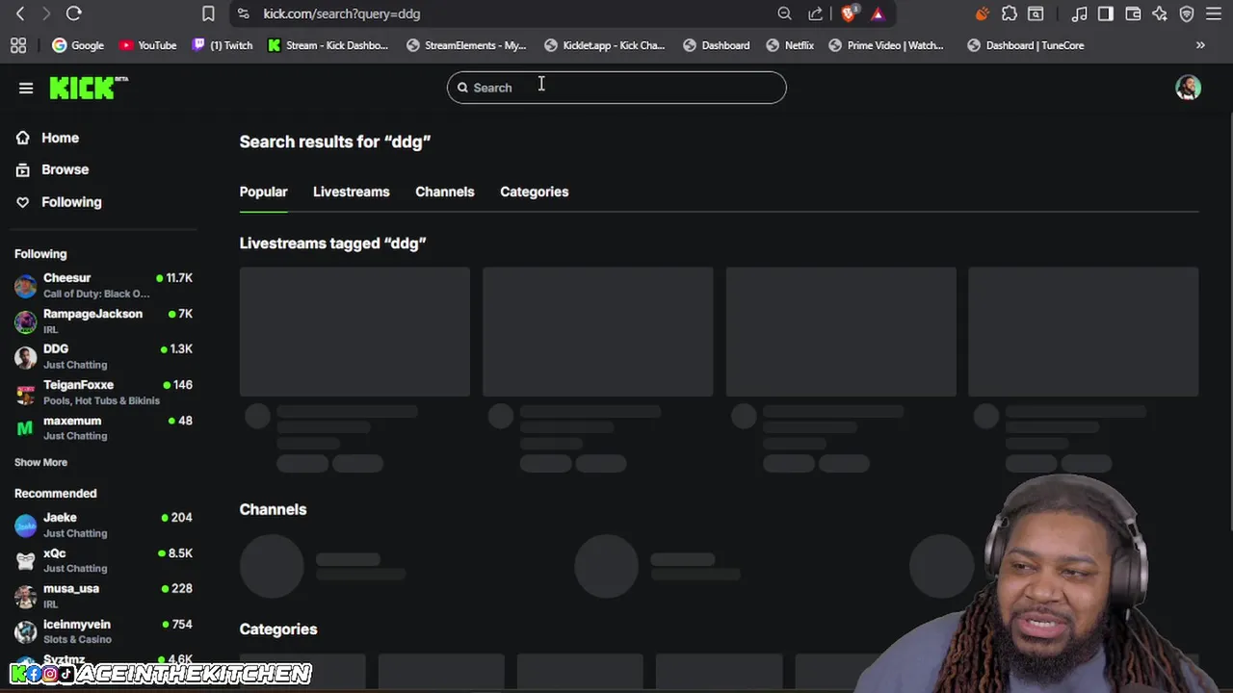1233x693 pixels.
Task: Toggle Kick sidebar hamburger menu
Action: (26, 88)
